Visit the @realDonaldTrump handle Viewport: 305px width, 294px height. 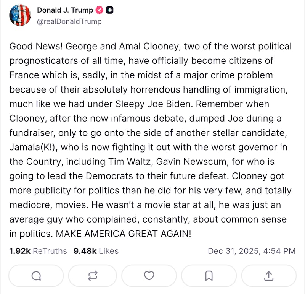pos(69,21)
